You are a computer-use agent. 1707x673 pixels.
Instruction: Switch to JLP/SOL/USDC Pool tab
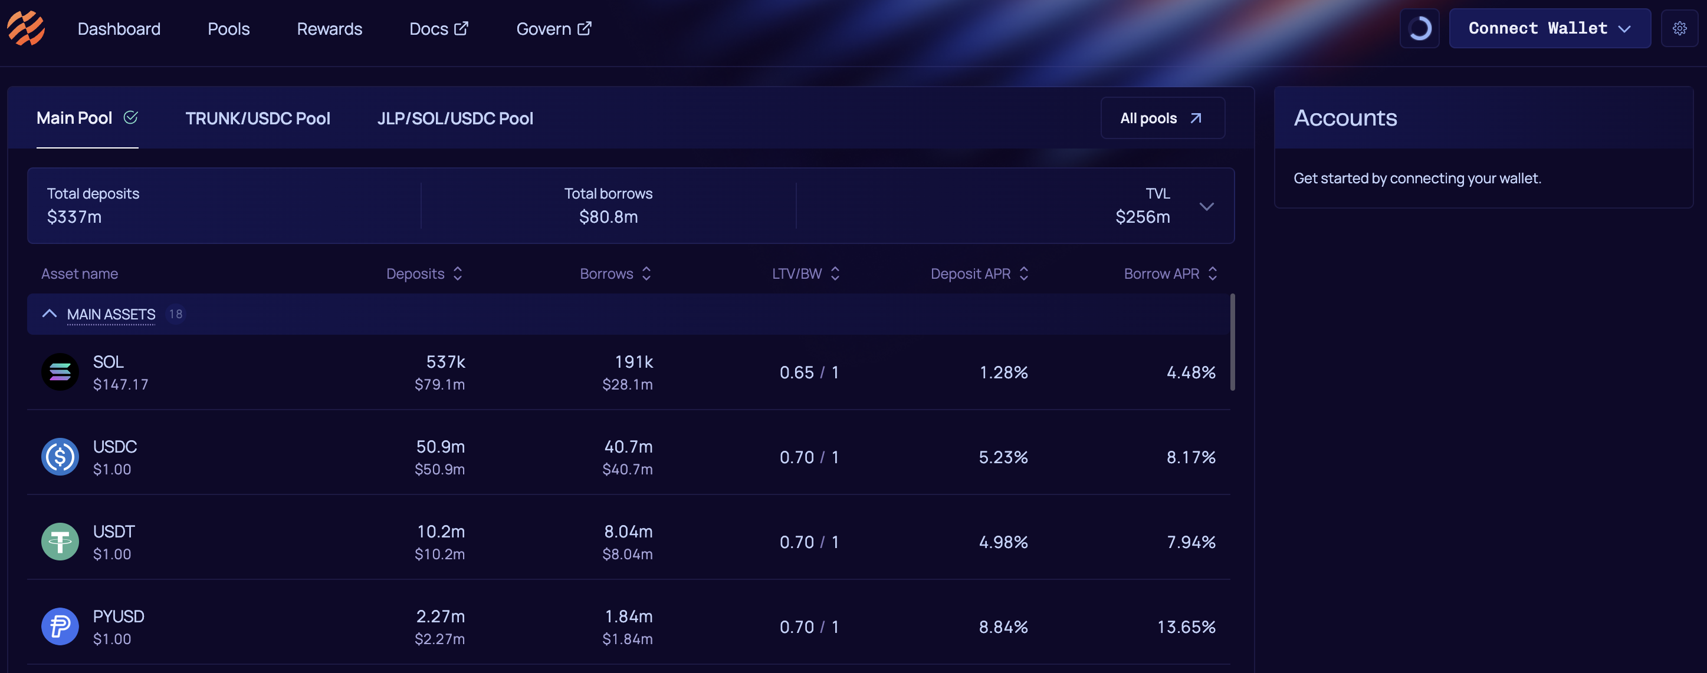click(455, 118)
